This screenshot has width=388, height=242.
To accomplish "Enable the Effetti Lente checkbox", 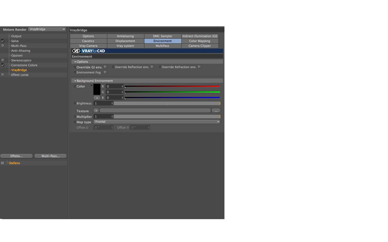I will (x=3, y=75).
